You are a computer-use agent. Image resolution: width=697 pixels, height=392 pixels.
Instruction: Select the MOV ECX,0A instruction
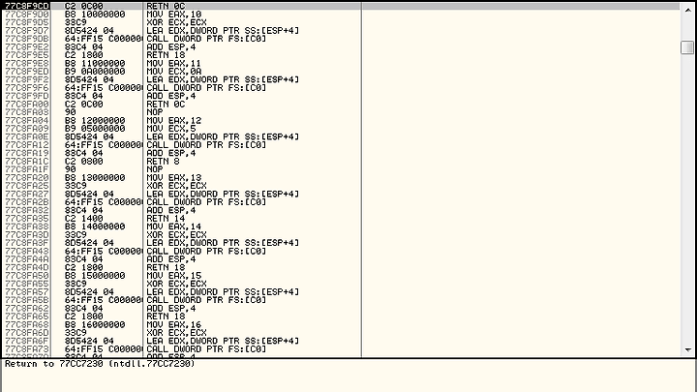(174, 72)
